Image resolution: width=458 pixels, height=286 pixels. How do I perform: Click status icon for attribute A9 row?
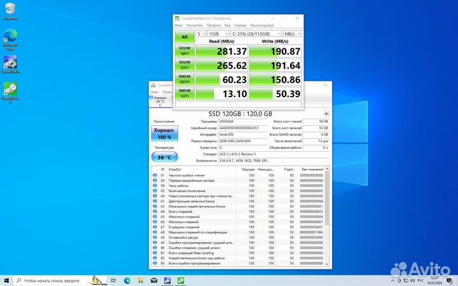[155, 238]
